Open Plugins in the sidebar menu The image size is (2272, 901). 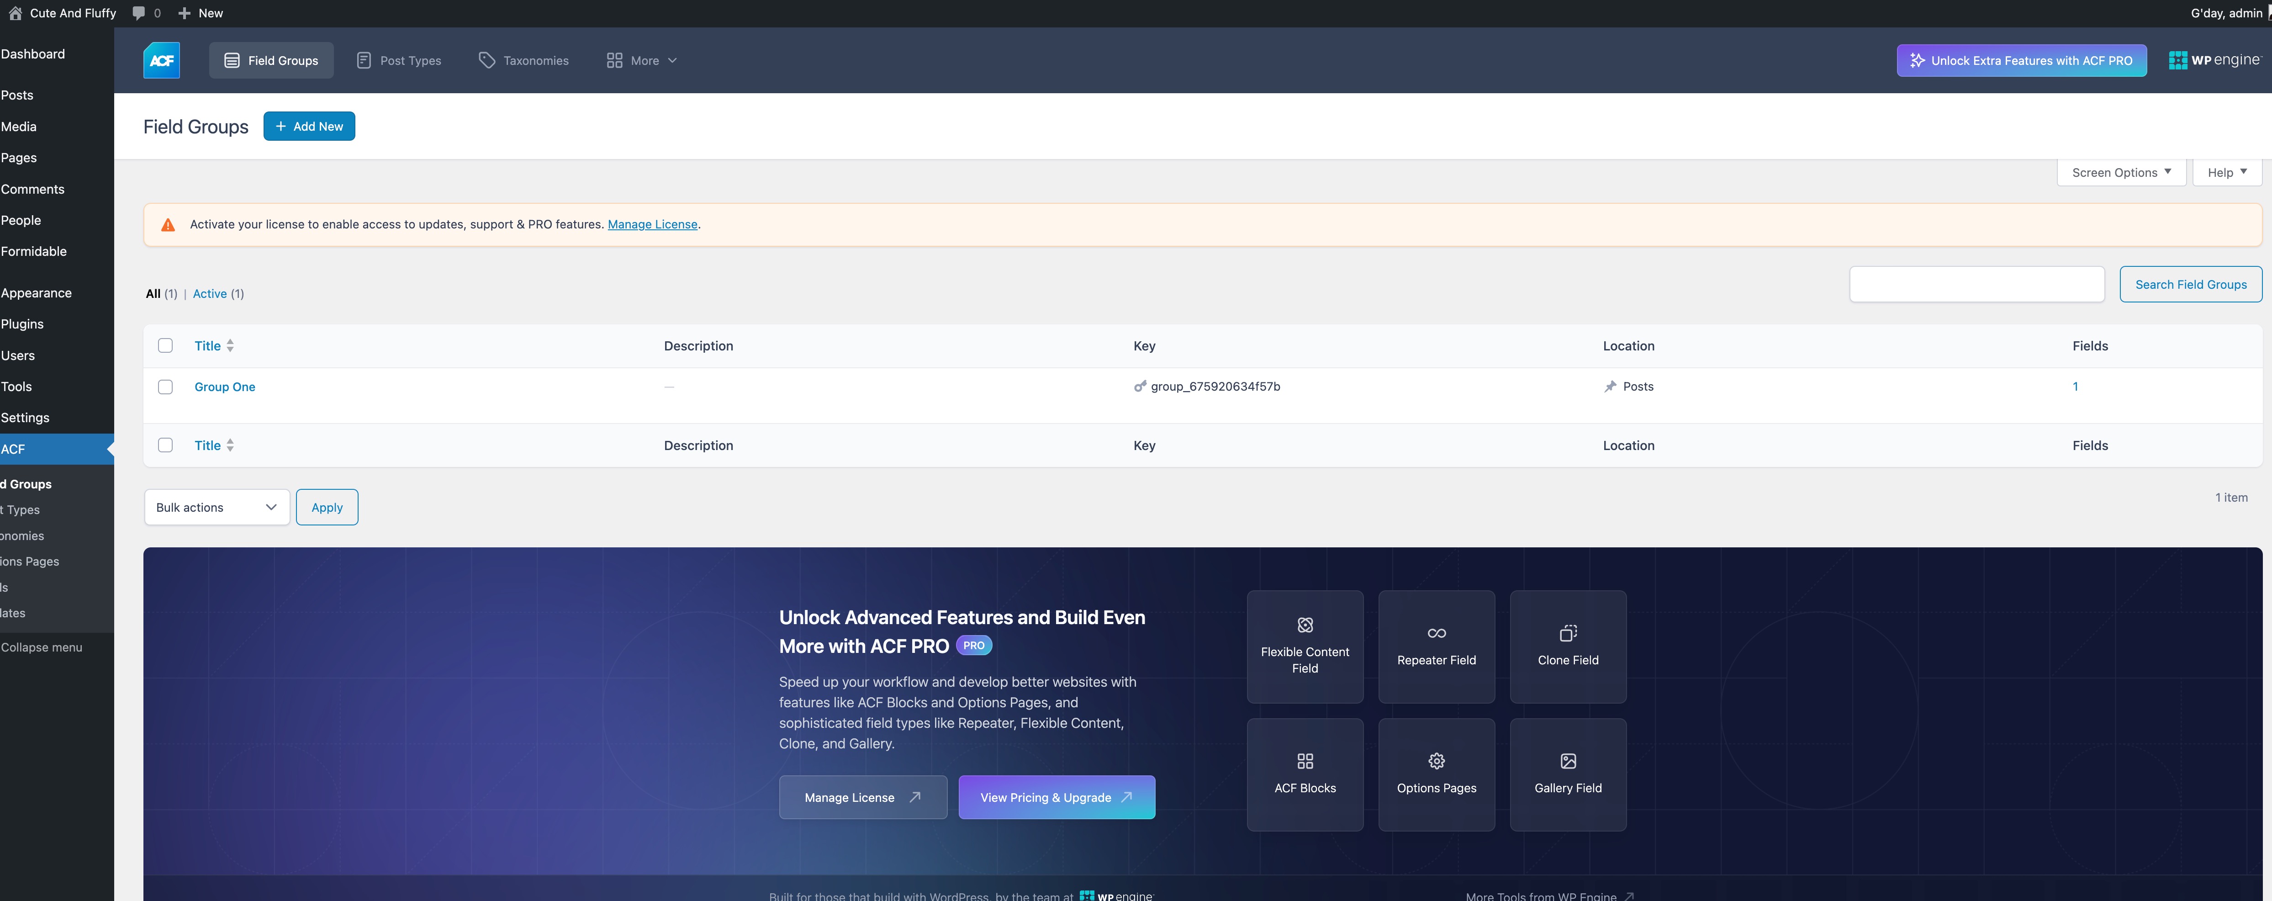point(57,324)
